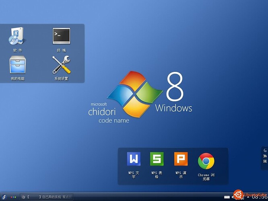Launch WPS 表格 spreadsheet icon
Screen dimensions: 268x201
click(x=157, y=159)
